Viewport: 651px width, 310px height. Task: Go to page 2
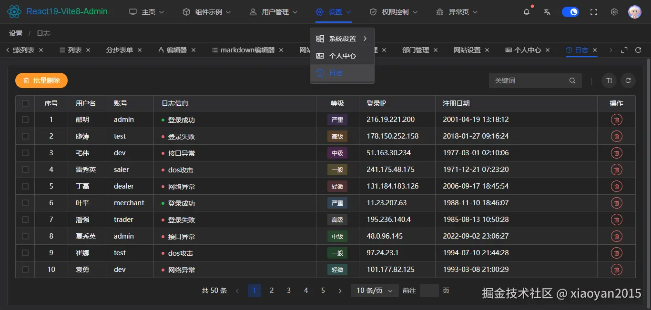tap(272, 290)
